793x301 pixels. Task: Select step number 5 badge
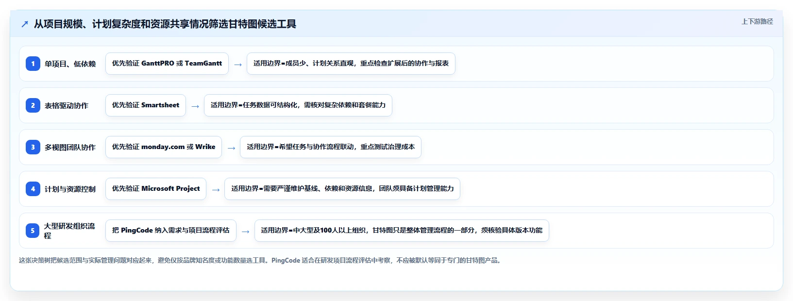33,231
